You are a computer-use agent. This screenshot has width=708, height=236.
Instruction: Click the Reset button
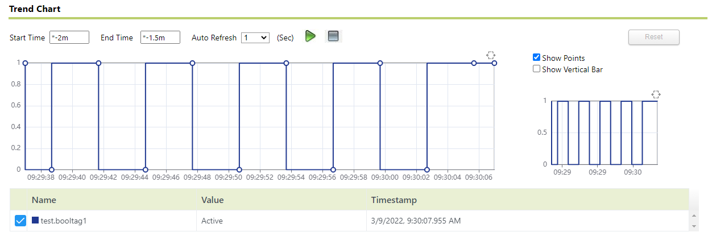tap(653, 37)
